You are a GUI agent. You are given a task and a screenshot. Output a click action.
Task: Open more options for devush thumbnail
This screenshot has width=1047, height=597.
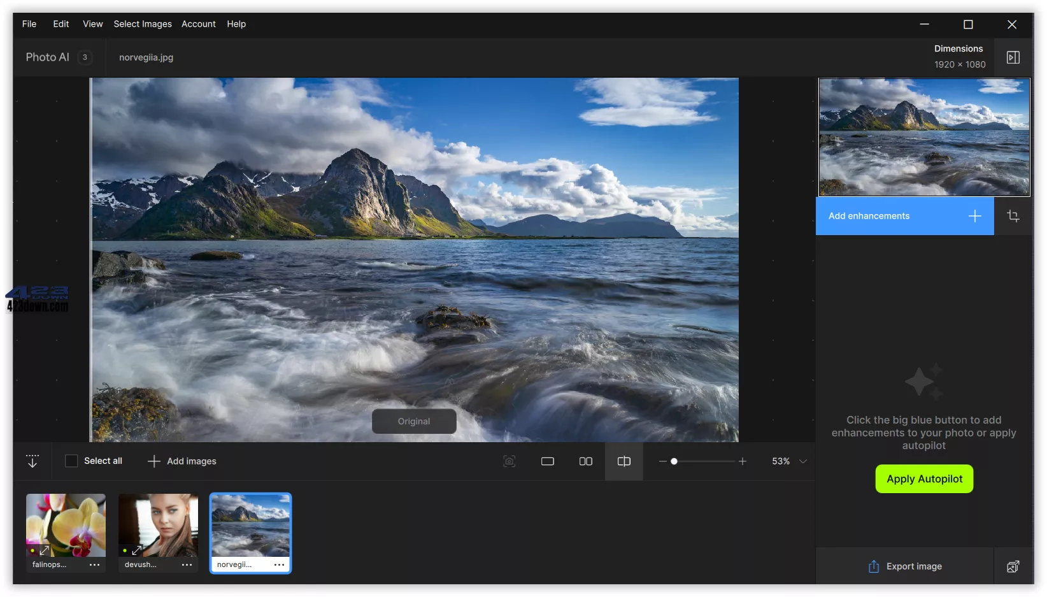(187, 565)
